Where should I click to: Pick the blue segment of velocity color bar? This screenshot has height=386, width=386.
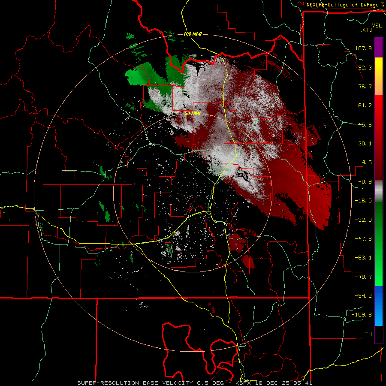click(x=379, y=306)
